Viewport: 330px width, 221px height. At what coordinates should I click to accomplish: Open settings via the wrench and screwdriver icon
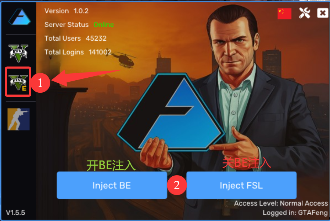(x=305, y=13)
